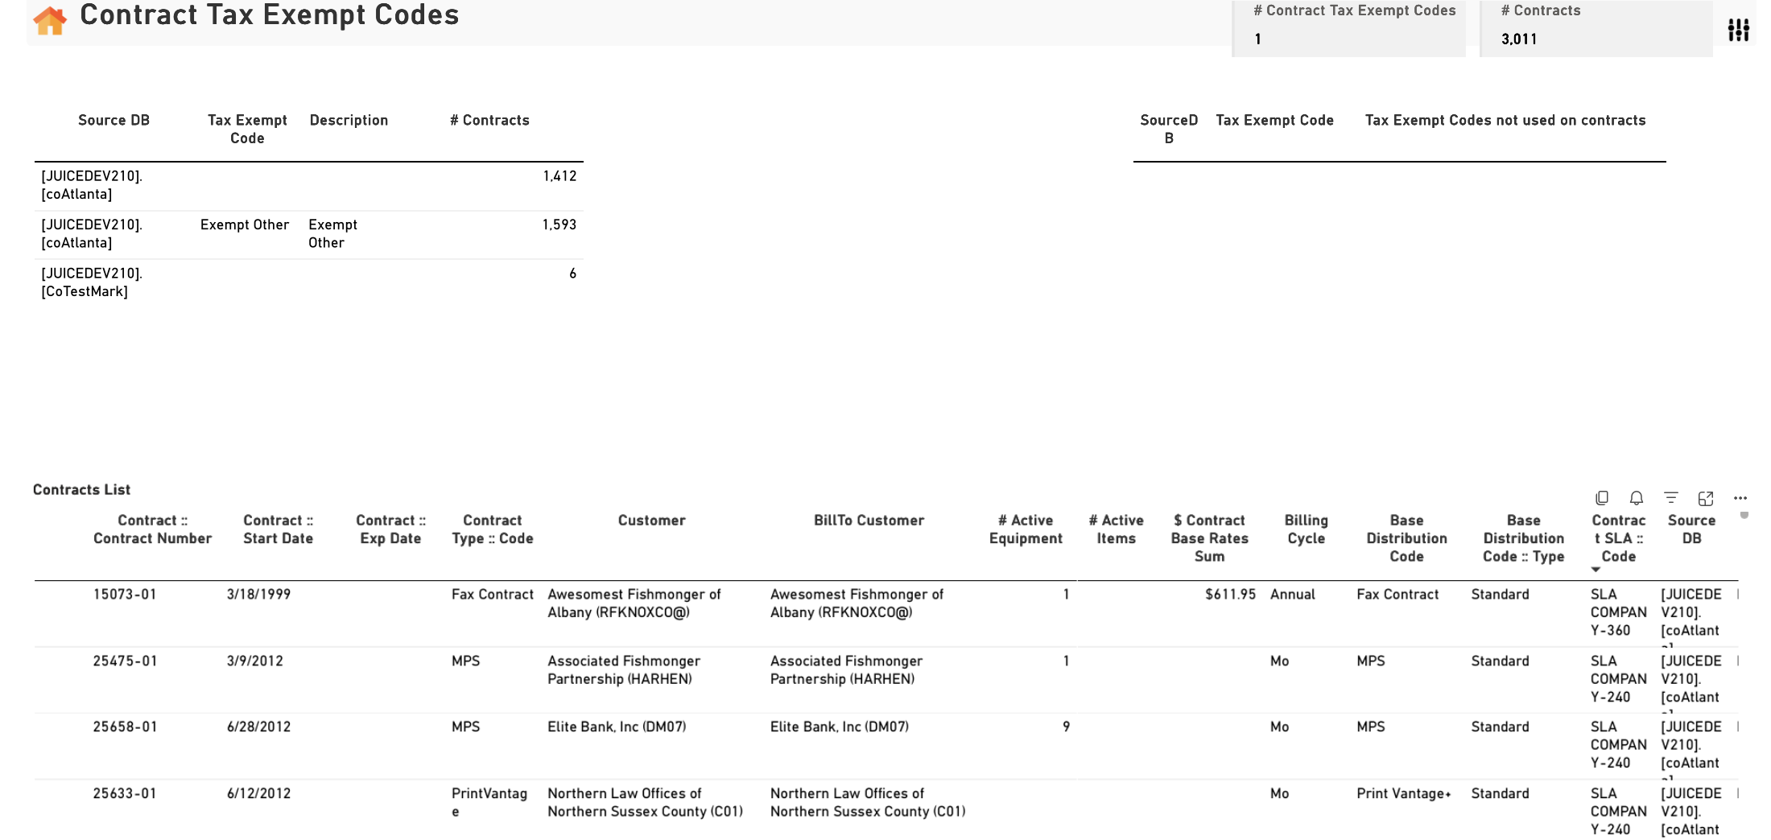Open the slicer settings icon top right

(x=1739, y=30)
